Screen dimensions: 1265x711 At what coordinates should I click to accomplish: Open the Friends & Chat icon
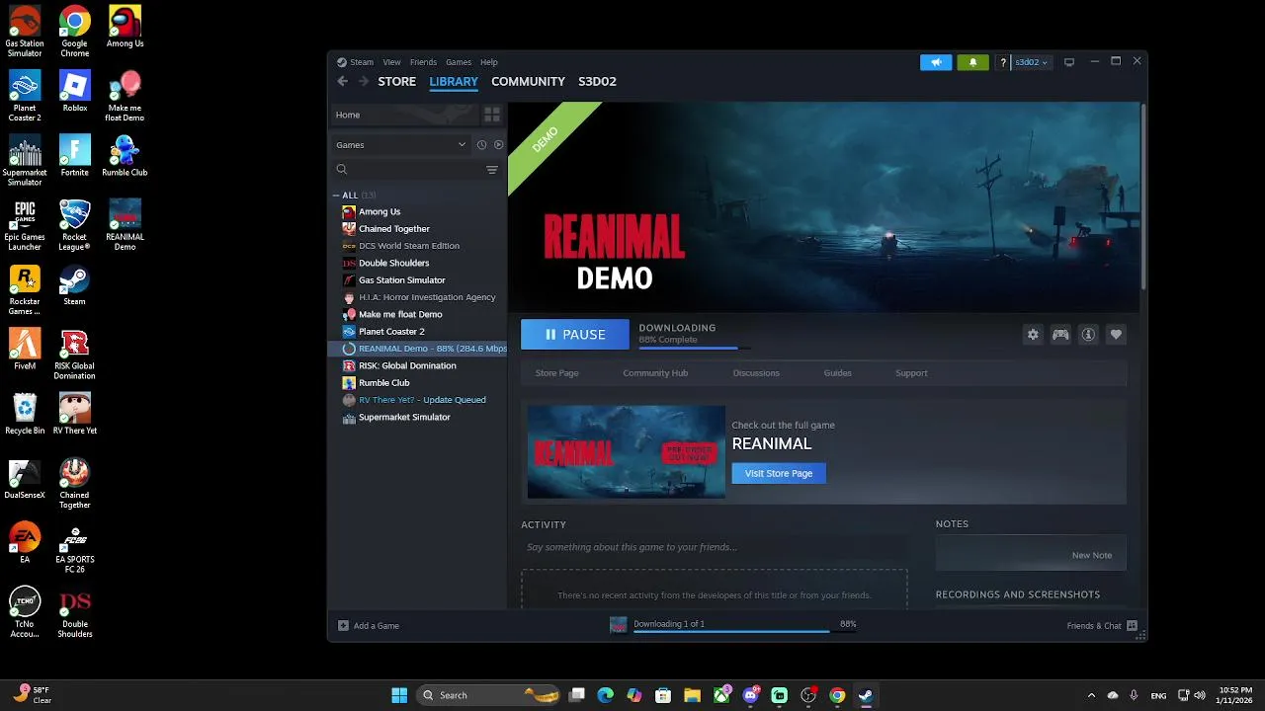click(1132, 625)
